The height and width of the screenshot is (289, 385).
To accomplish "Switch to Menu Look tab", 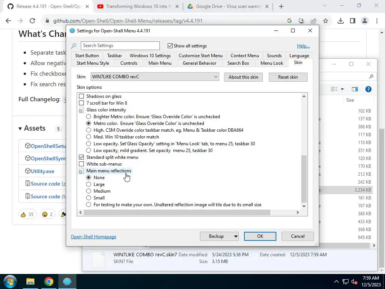I will point(272,63).
